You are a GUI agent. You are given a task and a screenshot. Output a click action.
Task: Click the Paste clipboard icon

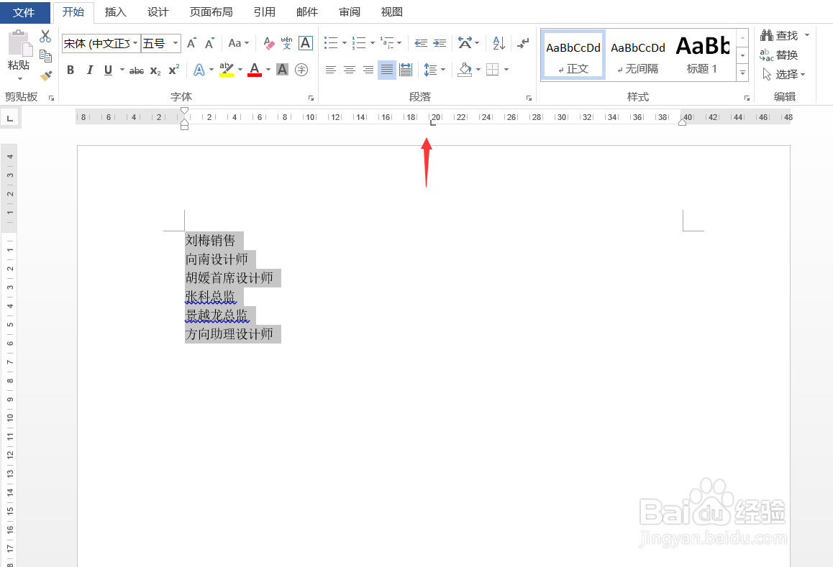(x=19, y=44)
